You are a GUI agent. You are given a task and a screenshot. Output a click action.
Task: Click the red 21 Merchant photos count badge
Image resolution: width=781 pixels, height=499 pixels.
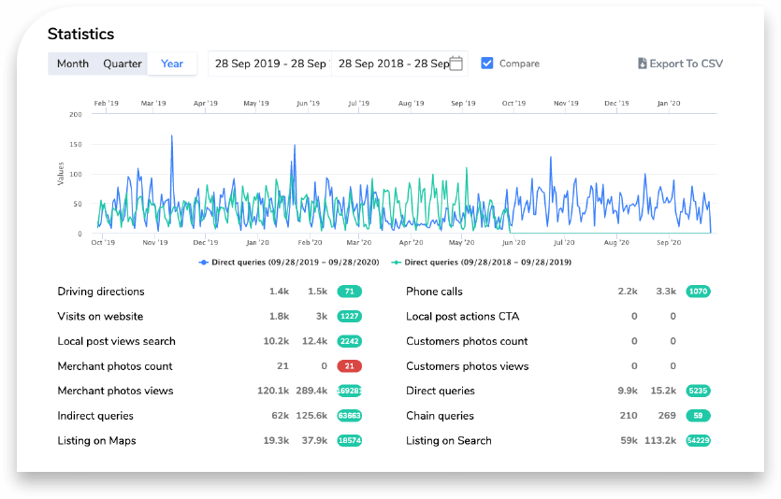pos(349,366)
